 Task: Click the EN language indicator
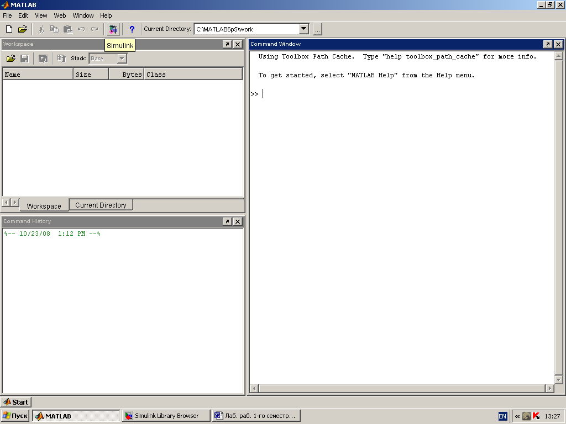click(502, 416)
